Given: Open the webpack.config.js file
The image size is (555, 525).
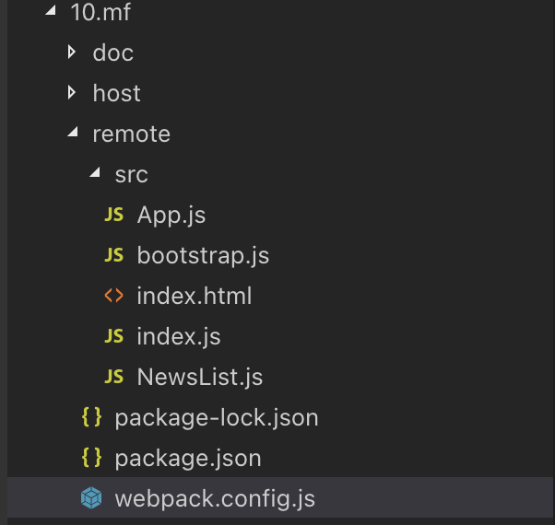Looking at the screenshot, I should pyautogui.click(x=215, y=498).
